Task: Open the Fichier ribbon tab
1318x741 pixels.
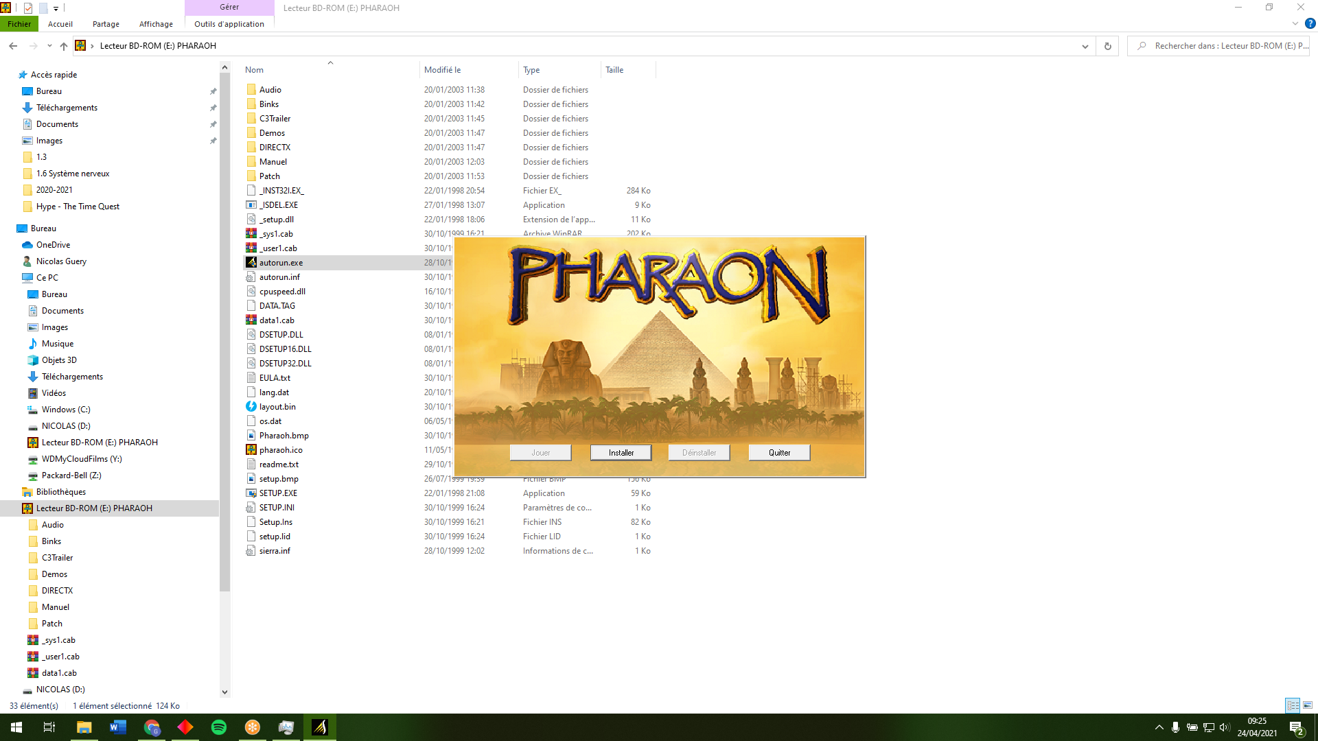Action: (x=19, y=24)
